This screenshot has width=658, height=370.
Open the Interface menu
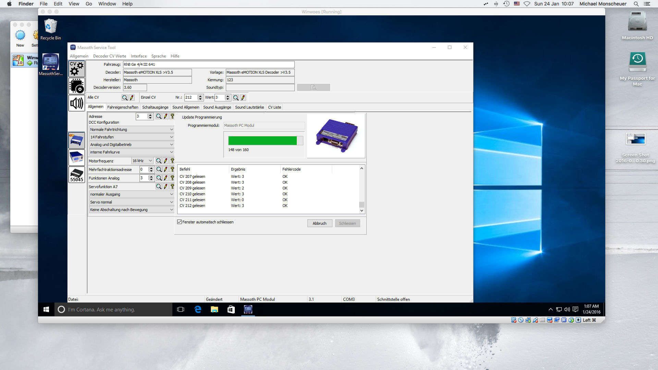point(139,56)
